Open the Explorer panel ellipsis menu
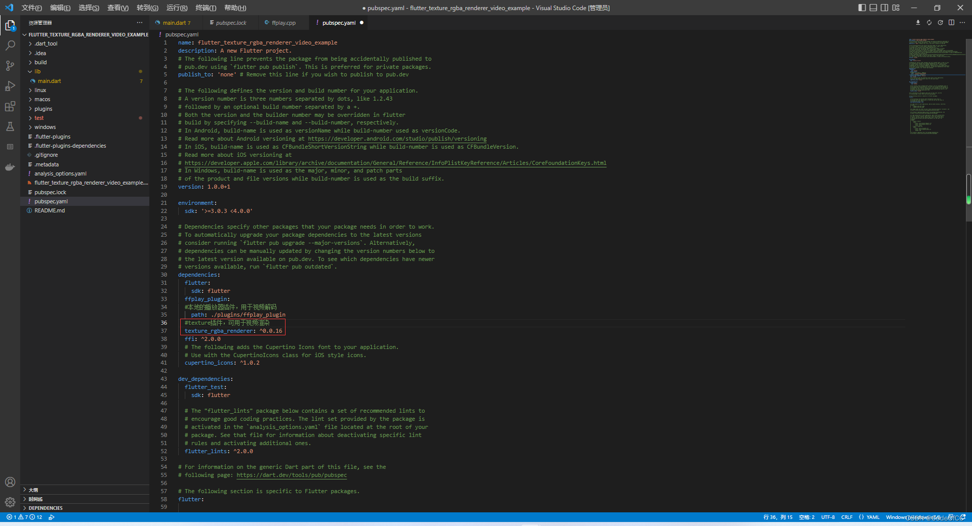The width and height of the screenshot is (972, 526). point(140,23)
